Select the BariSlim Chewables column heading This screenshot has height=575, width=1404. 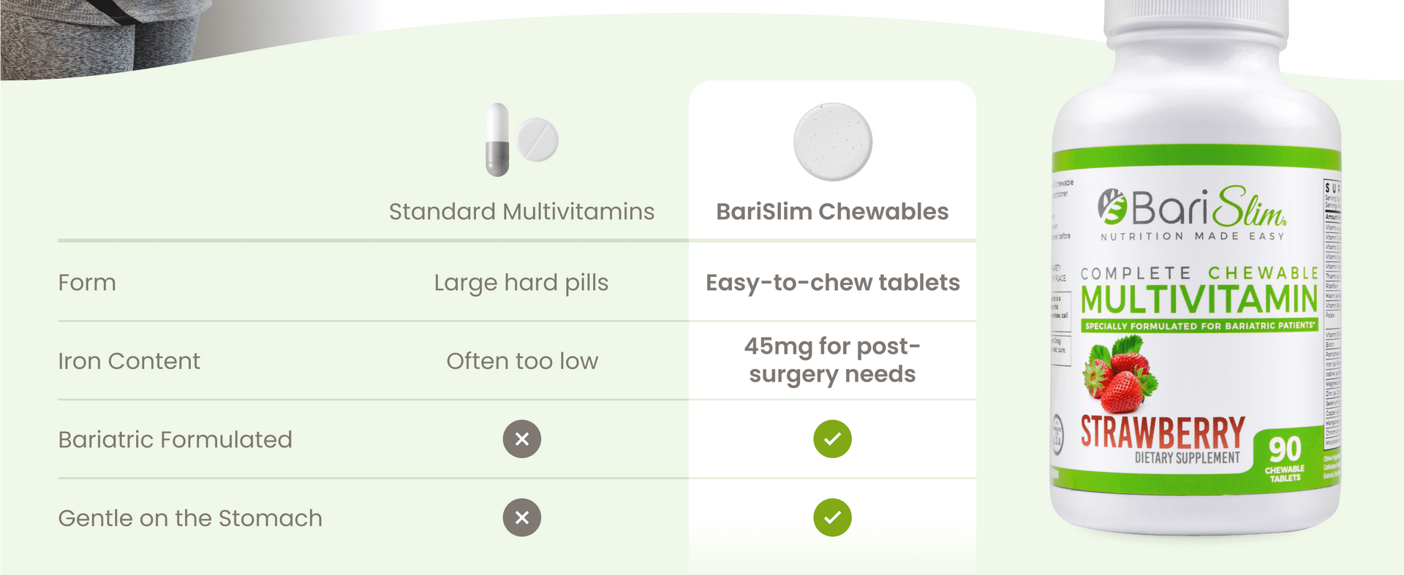click(x=832, y=211)
